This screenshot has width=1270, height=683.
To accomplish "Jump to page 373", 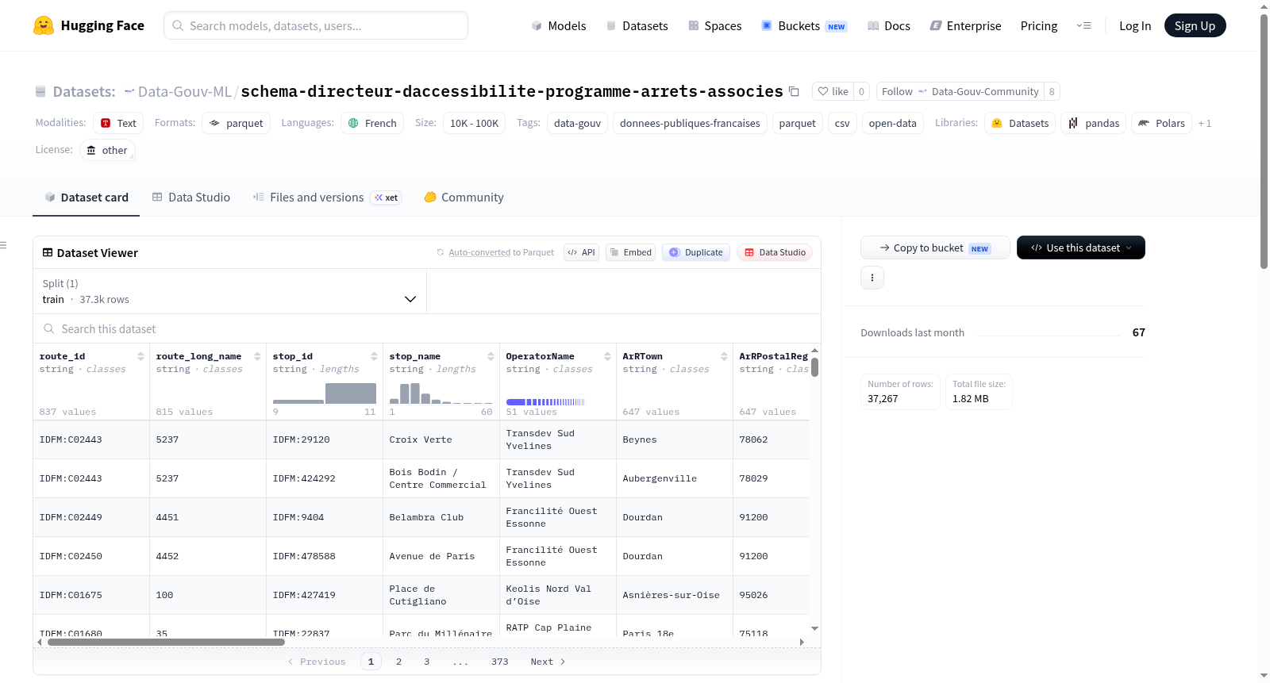I will (499, 662).
